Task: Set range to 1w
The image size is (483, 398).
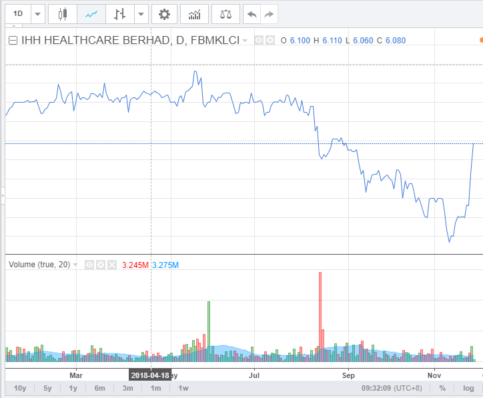Action: click(183, 388)
